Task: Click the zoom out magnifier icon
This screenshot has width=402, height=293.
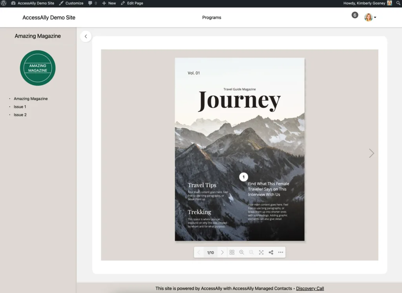Action: click(251, 252)
